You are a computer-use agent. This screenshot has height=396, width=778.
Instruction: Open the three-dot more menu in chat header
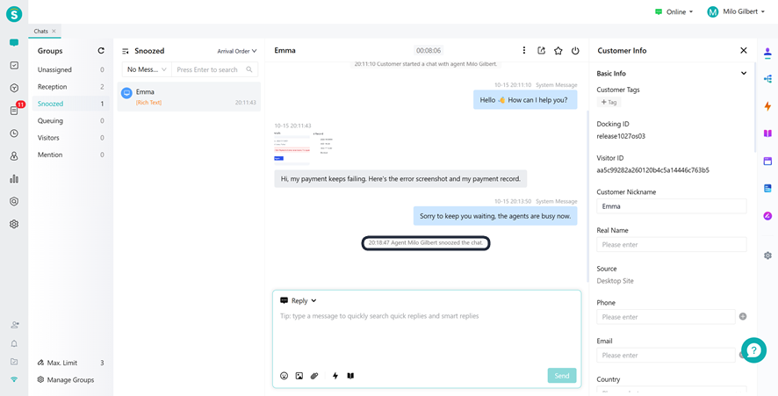click(x=524, y=50)
